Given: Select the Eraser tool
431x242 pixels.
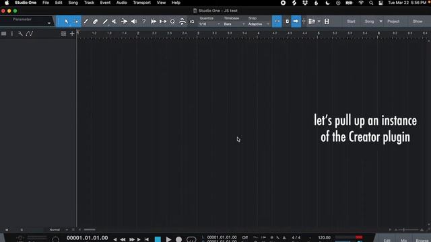Looking at the screenshot, I should 95,22.
